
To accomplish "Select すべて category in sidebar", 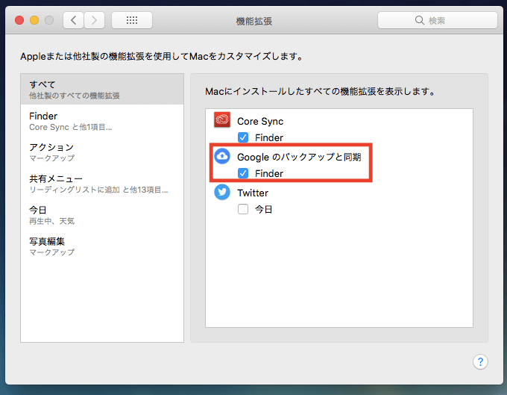I will coord(102,89).
